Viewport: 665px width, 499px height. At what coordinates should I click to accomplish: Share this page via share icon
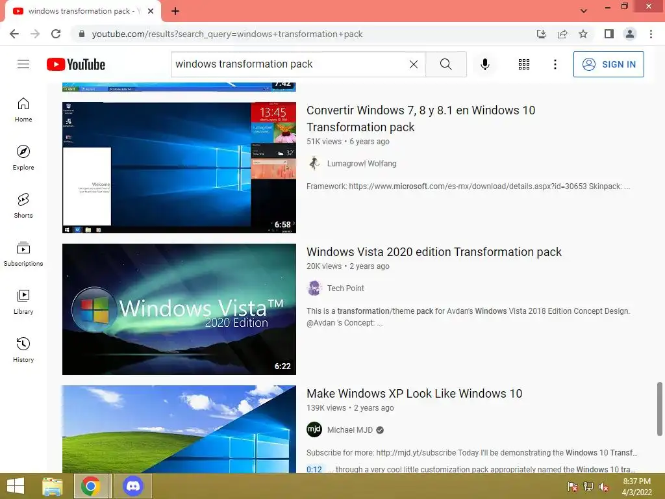click(x=562, y=34)
